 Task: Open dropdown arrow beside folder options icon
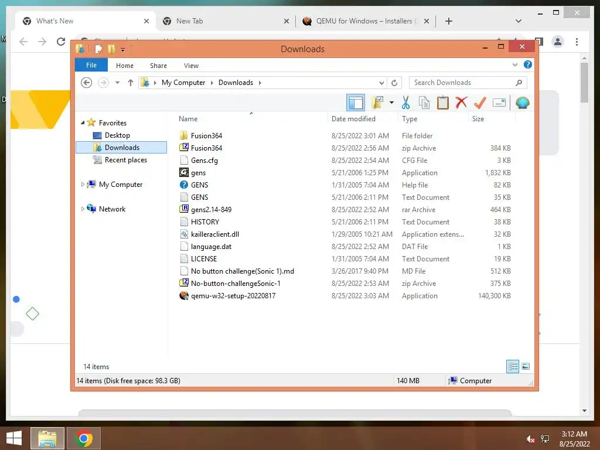tap(391, 103)
